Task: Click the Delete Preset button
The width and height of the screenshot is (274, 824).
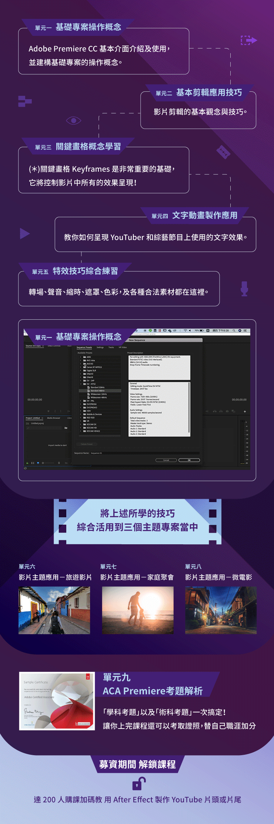Action: coord(87,444)
